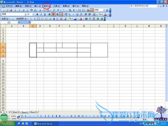The width and height of the screenshot is (168, 126).
Task: Click the Copy icon
Action: pos(44,10)
